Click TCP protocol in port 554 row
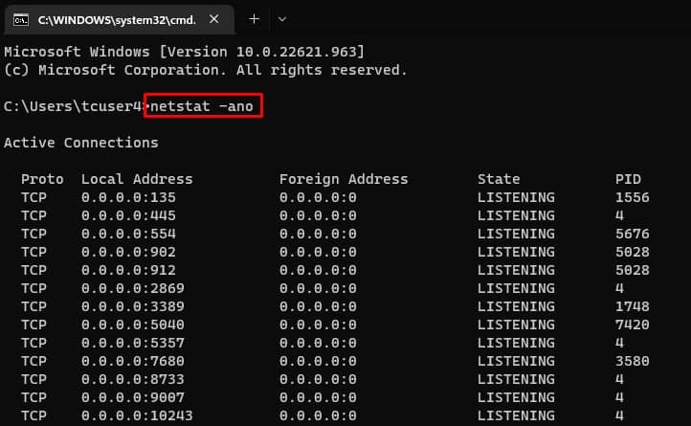 (33, 234)
